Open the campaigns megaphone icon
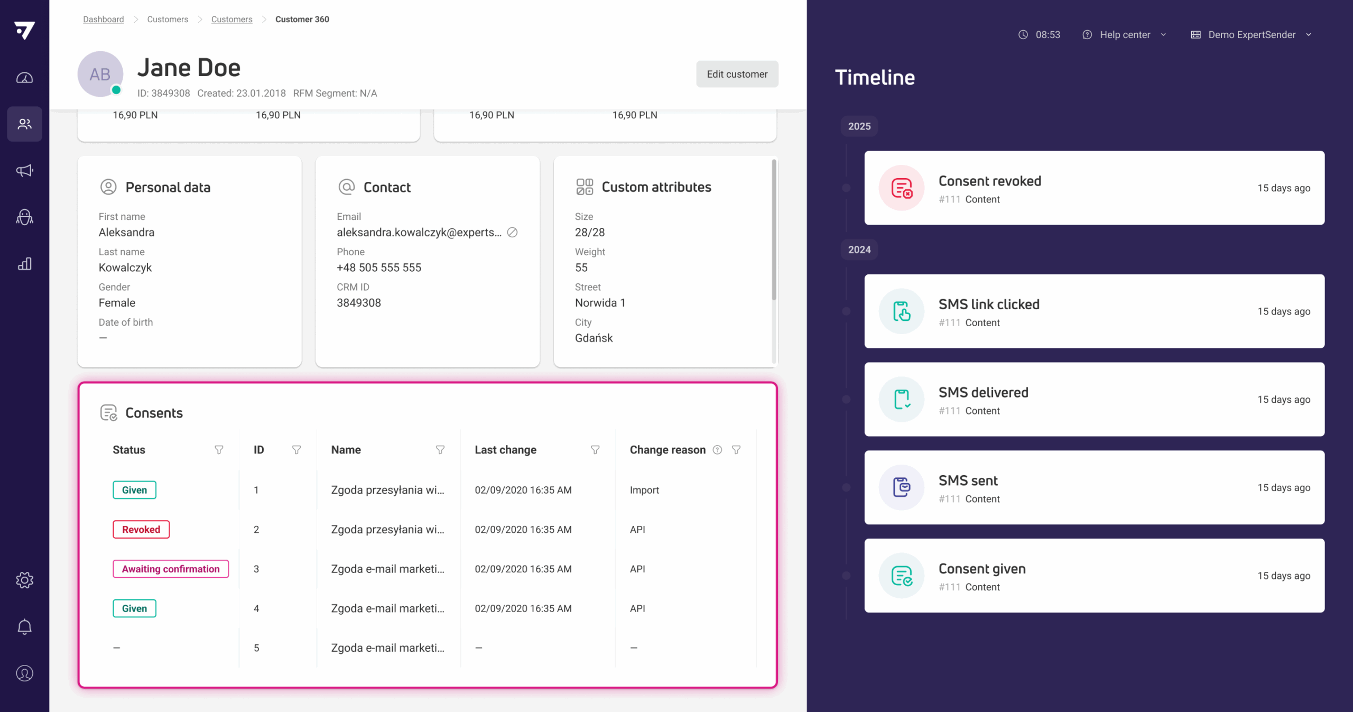 [24, 170]
